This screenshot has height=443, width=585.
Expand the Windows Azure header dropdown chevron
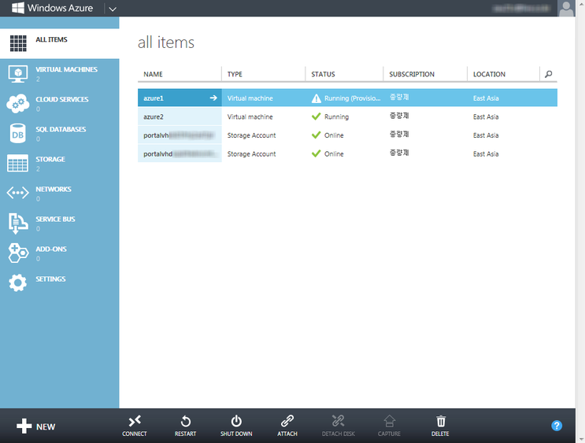(113, 9)
